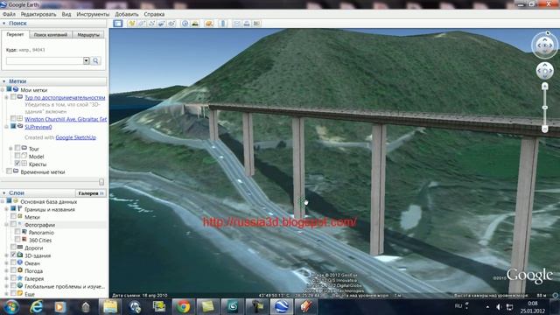Viewport: 560px width, 315px height.
Task: Click the Record a Tour toolbar icon
Action: (171, 24)
